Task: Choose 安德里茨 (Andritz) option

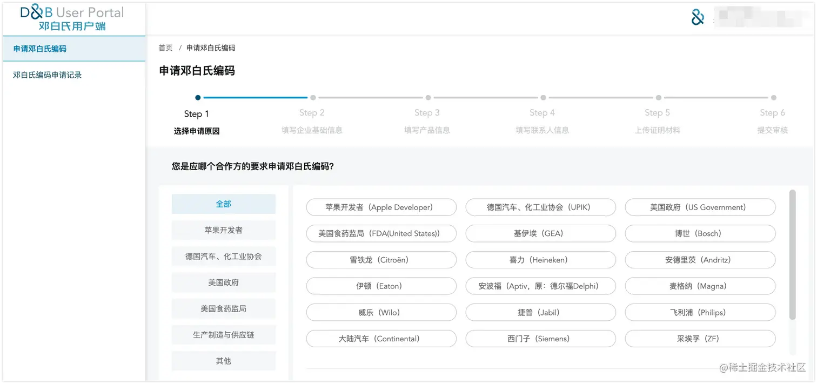Action: tap(700, 260)
